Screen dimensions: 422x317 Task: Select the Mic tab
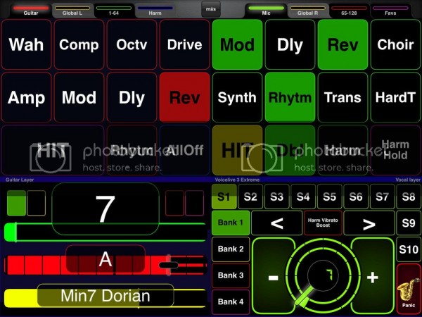pos(266,11)
